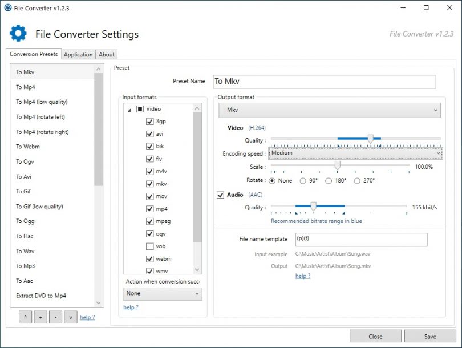Collapse the Video node in Input formats
Viewport: 462px width, 348px height.
tap(130, 108)
